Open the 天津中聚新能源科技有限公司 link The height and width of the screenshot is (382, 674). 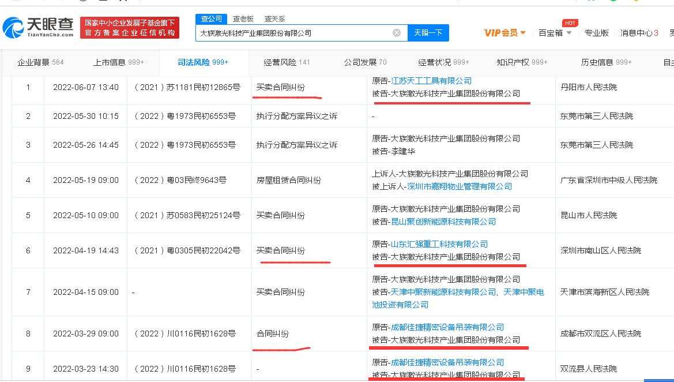click(443, 292)
